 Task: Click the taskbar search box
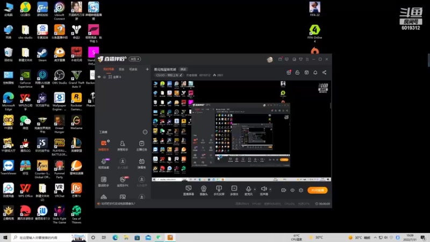[x=49, y=237]
